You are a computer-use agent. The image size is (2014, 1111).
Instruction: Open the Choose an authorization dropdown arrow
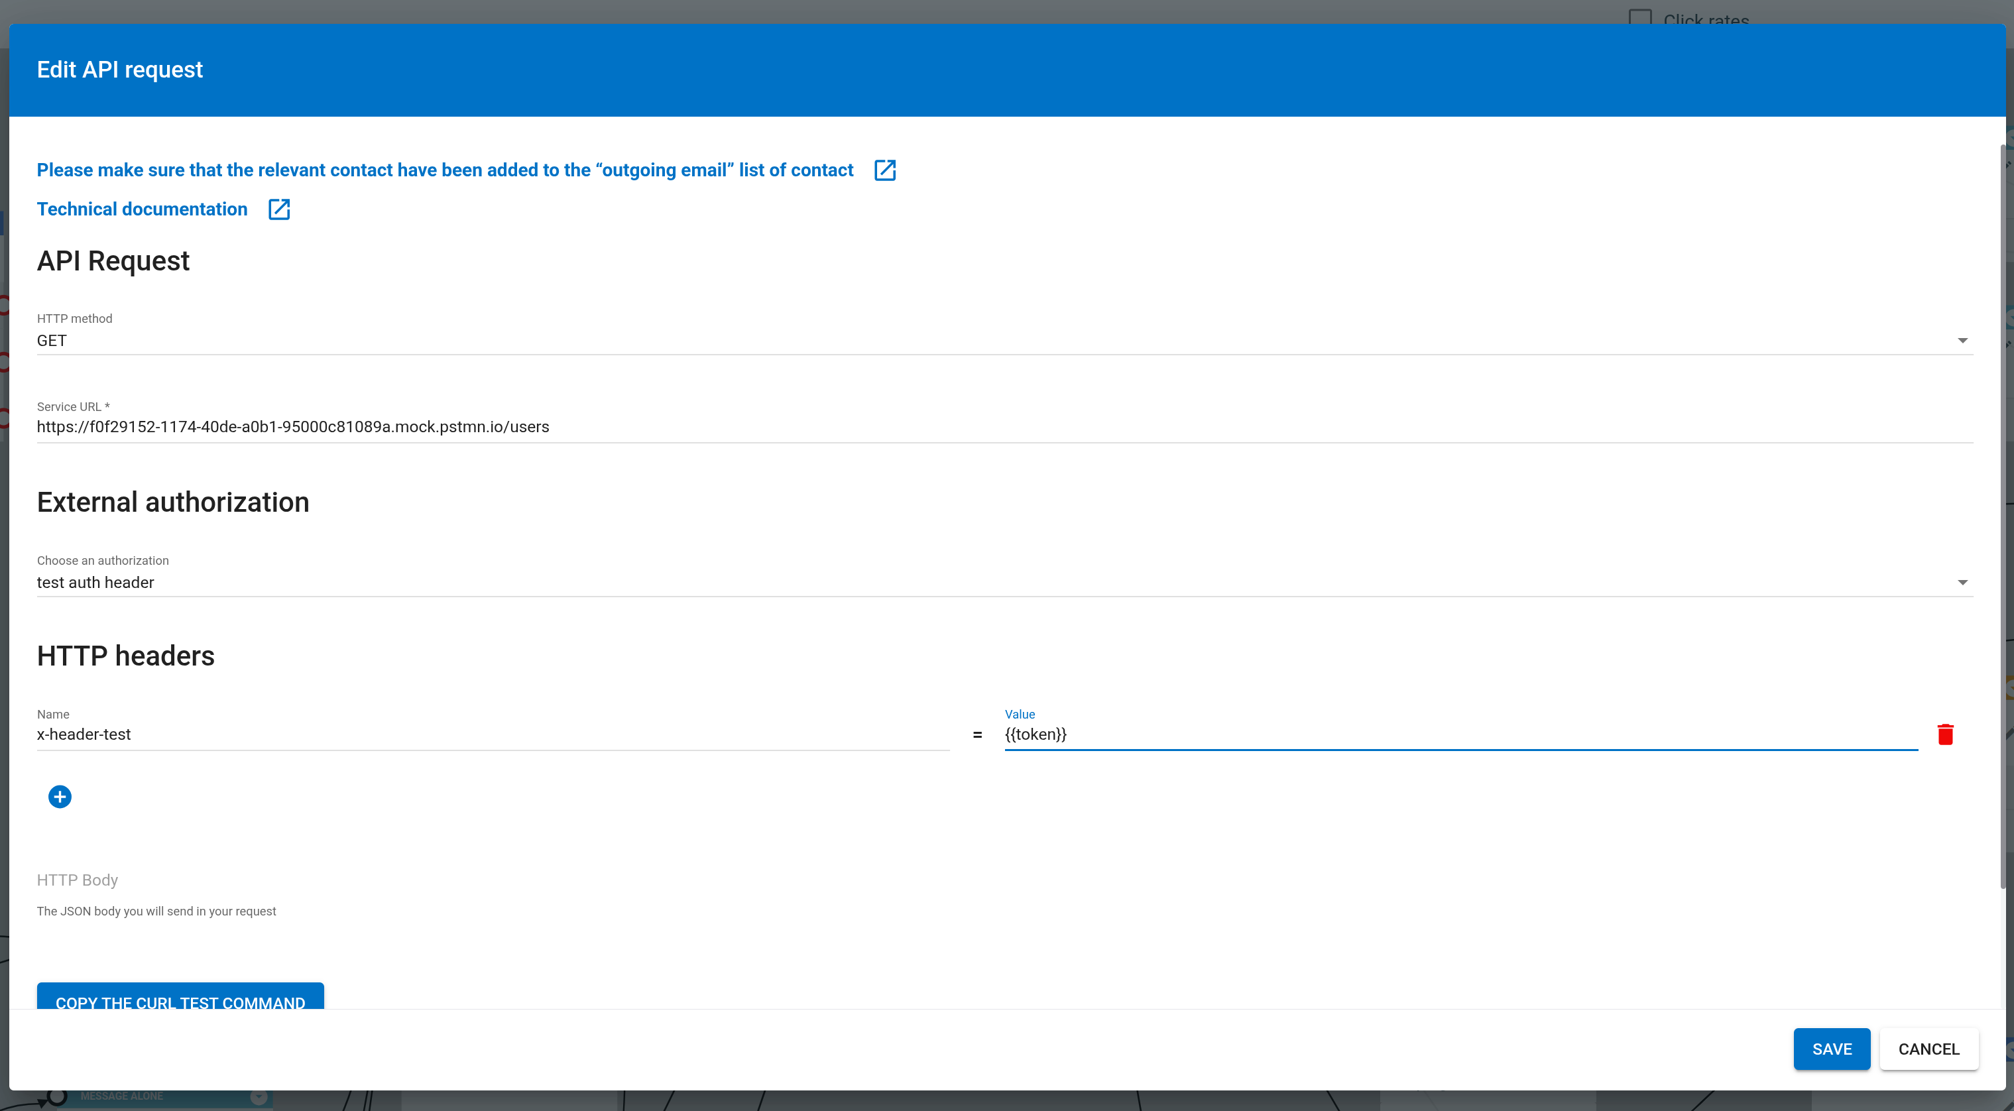(1962, 583)
